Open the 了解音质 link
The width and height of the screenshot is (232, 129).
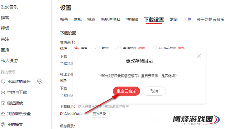[x=67, y=64]
